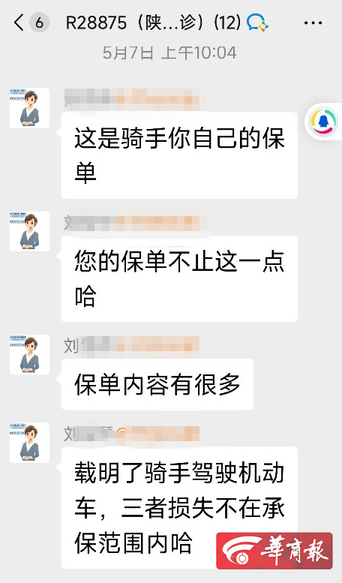The image size is (342, 583).
Task: Tap blurred sender name above second message
Action: (x=132, y=223)
